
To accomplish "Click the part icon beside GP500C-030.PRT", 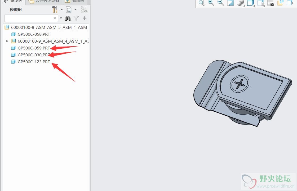I will 13,55.
